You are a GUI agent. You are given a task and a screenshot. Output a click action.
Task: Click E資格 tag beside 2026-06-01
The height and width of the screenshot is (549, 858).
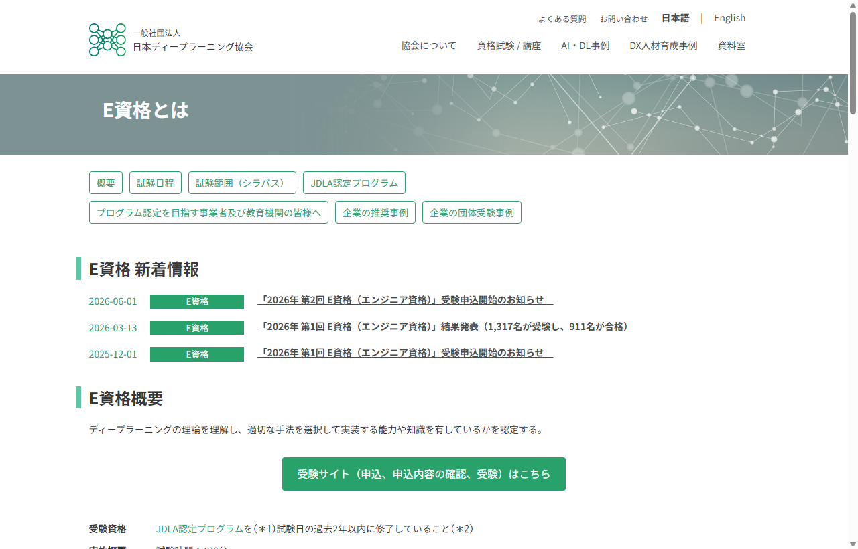[197, 301]
